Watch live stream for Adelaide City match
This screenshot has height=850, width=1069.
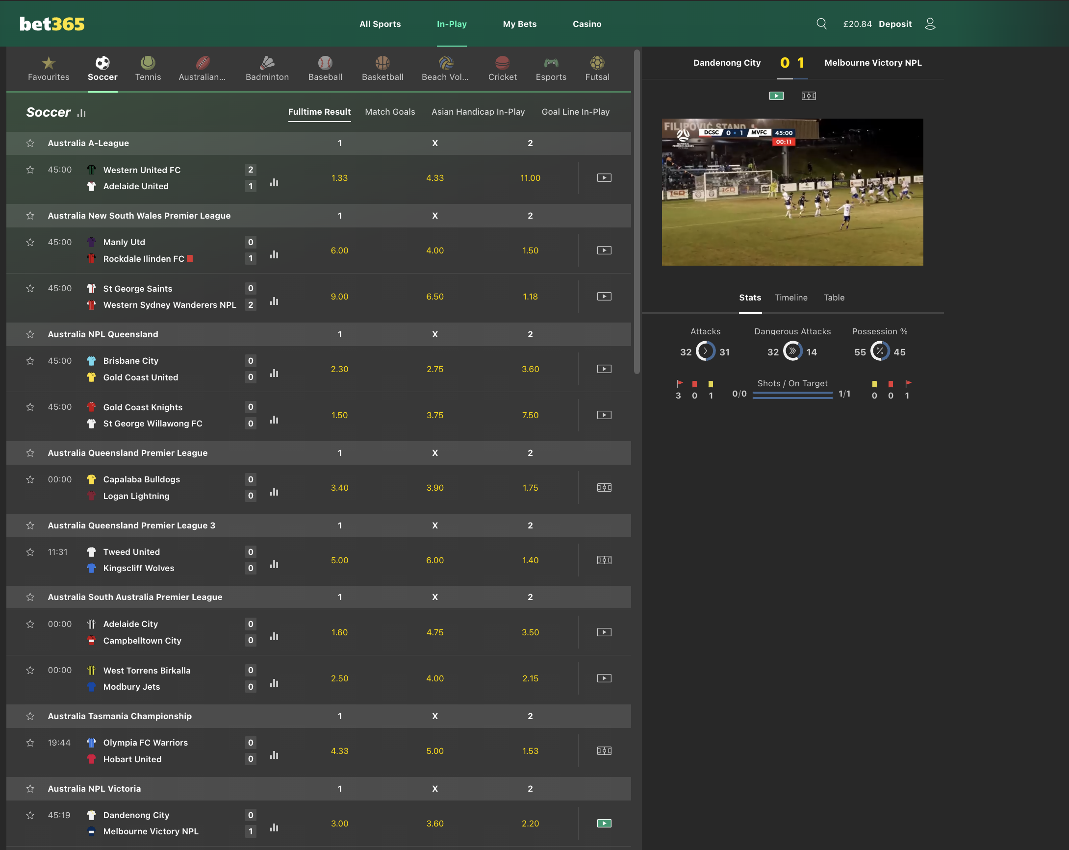pos(604,632)
